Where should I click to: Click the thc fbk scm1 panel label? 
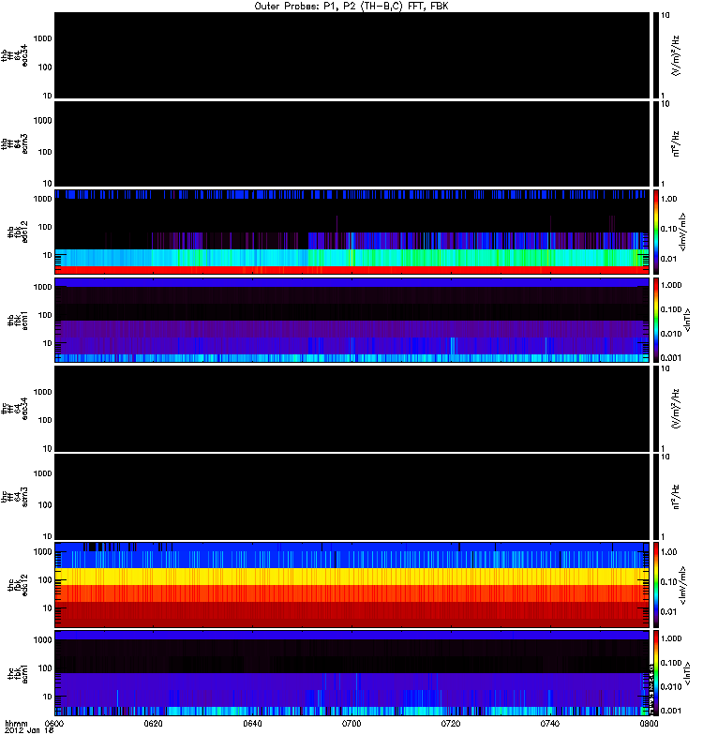pos(18,673)
